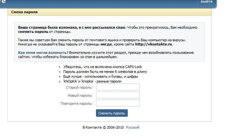
Task: Click the 'Также мы советуем' advice line
Action: click(x=102, y=40)
